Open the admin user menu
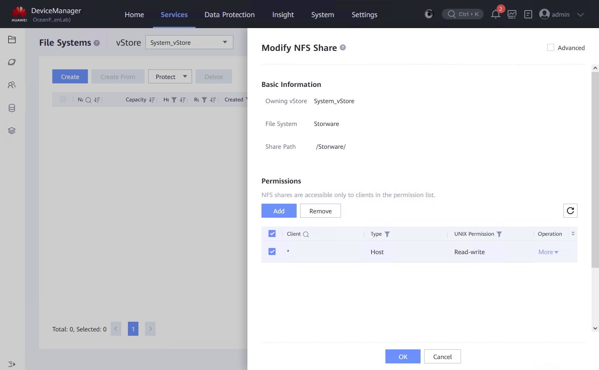Image resolution: width=599 pixels, height=370 pixels. coord(561,14)
